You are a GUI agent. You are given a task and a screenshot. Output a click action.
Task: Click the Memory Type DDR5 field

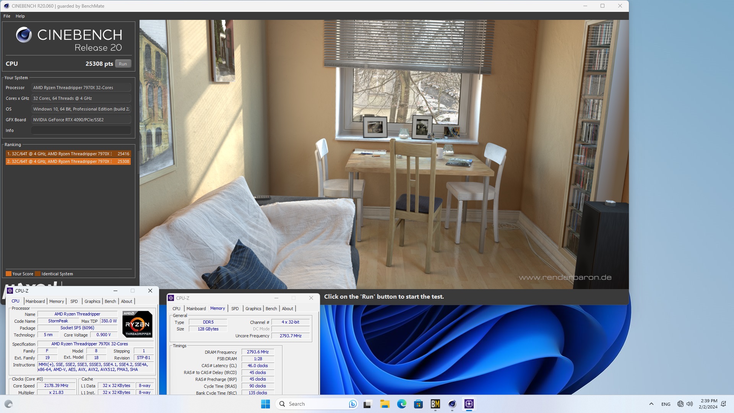click(x=208, y=322)
